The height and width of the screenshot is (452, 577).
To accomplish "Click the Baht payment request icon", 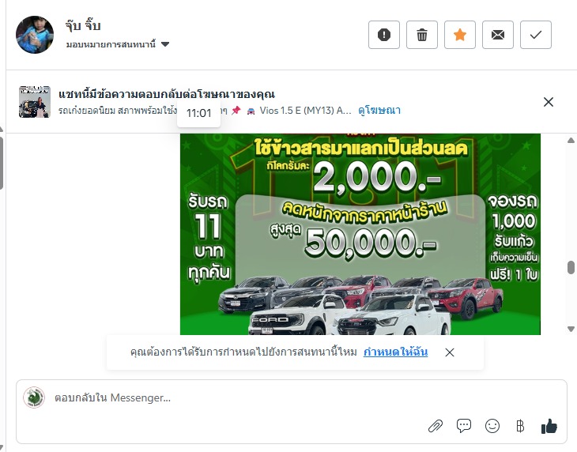I will pyautogui.click(x=520, y=426).
